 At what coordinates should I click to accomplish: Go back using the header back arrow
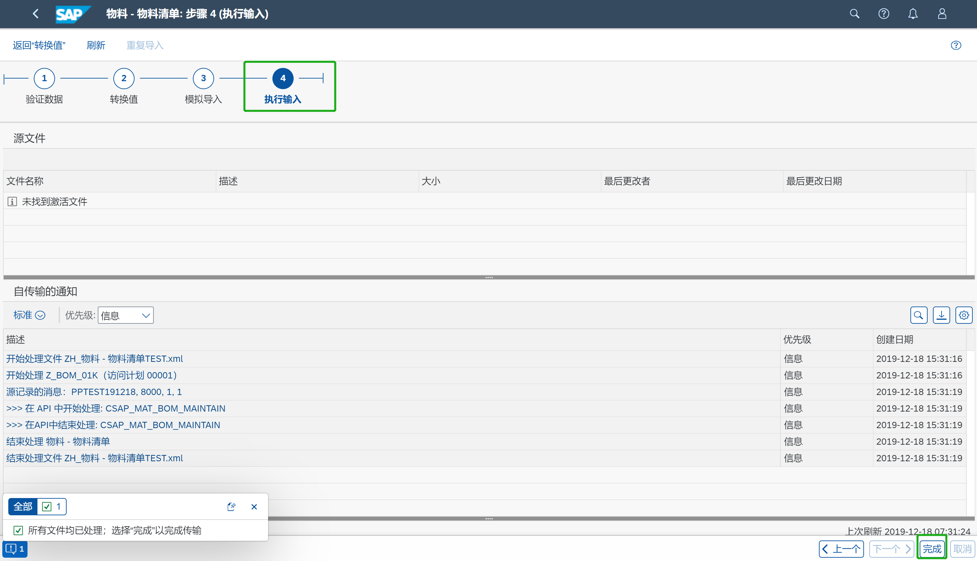(35, 14)
